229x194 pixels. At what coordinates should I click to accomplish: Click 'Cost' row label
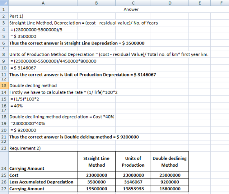[x=14, y=175]
